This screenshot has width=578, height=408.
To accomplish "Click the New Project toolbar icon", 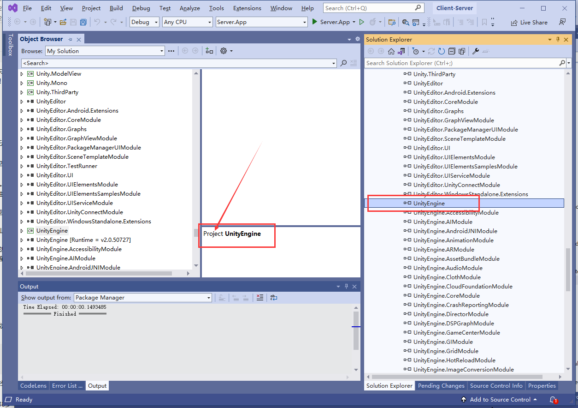I will (x=47, y=22).
